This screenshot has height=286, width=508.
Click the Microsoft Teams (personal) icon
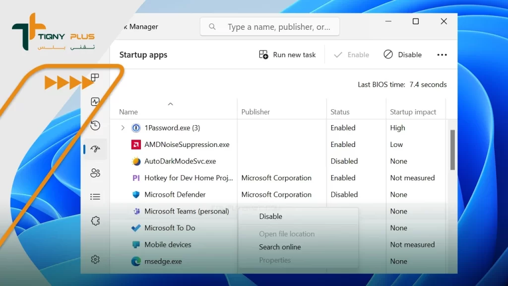click(x=136, y=212)
